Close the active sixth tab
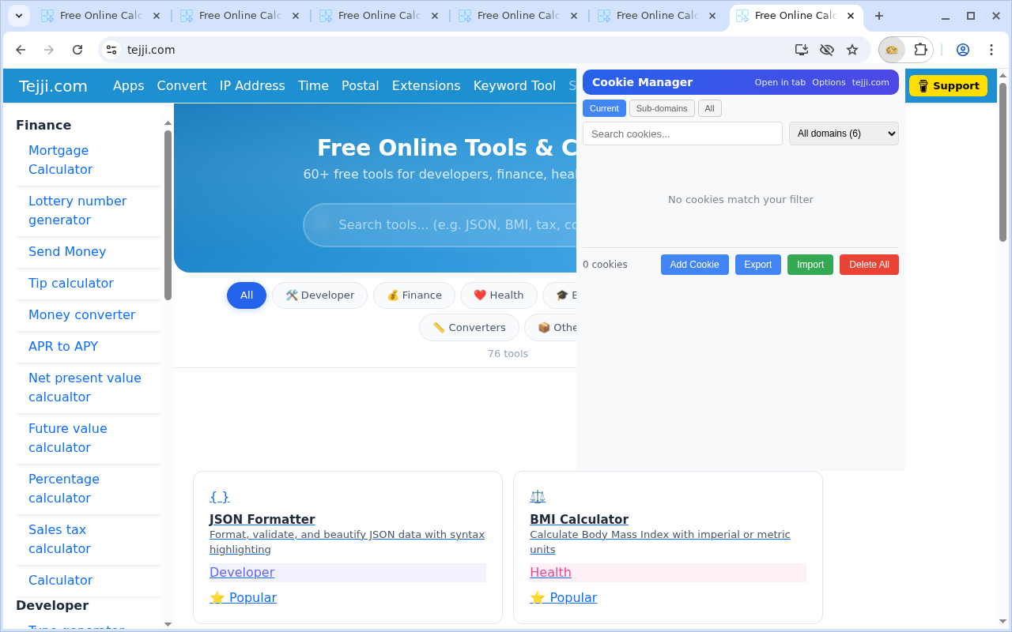 click(852, 16)
